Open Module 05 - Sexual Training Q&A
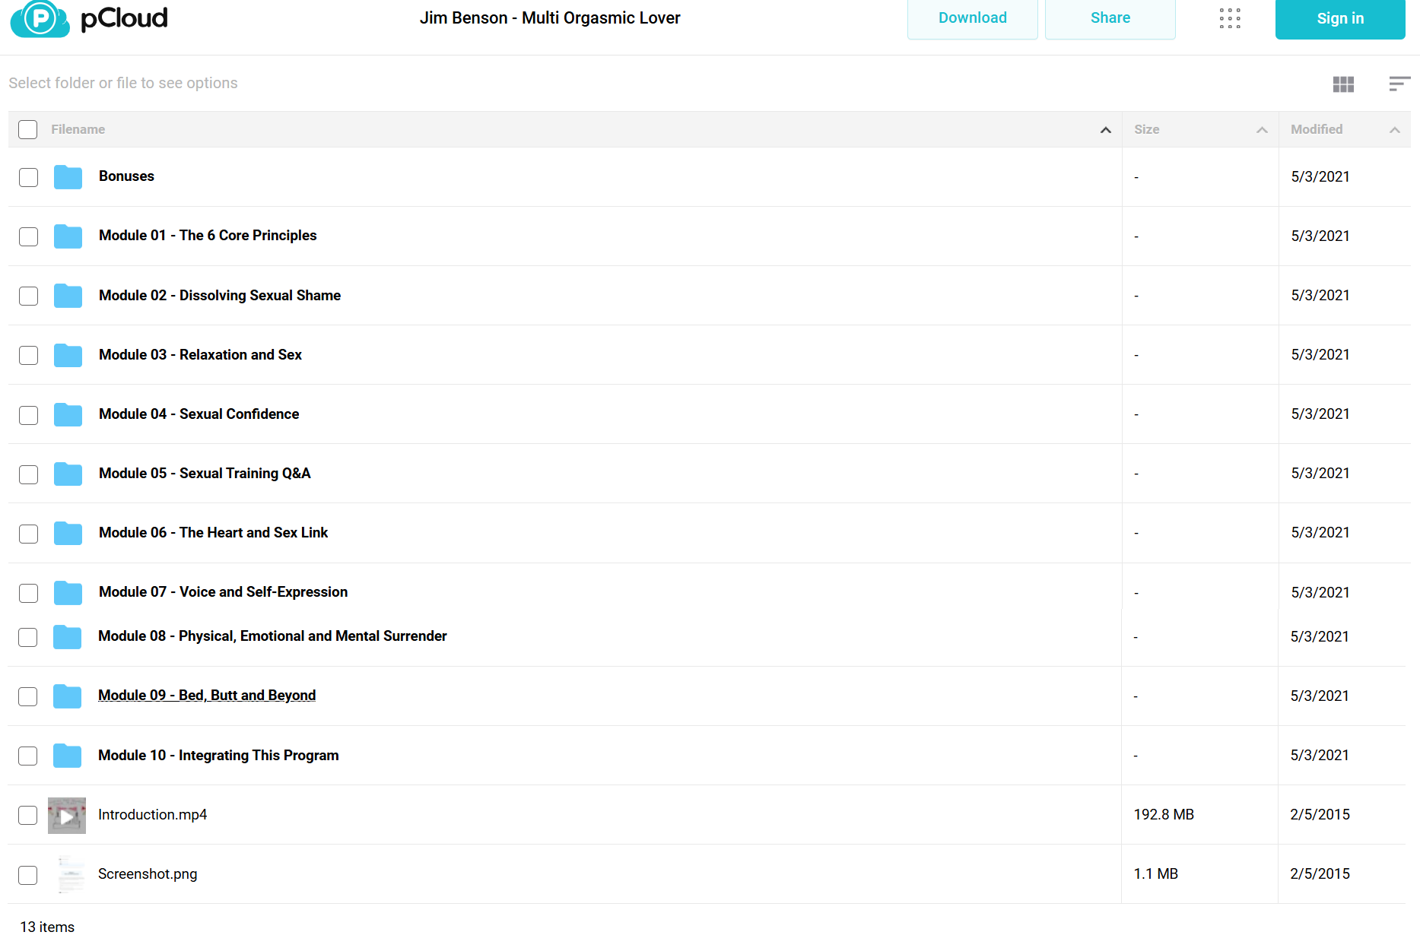The image size is (1420, 951). (205, 474)
